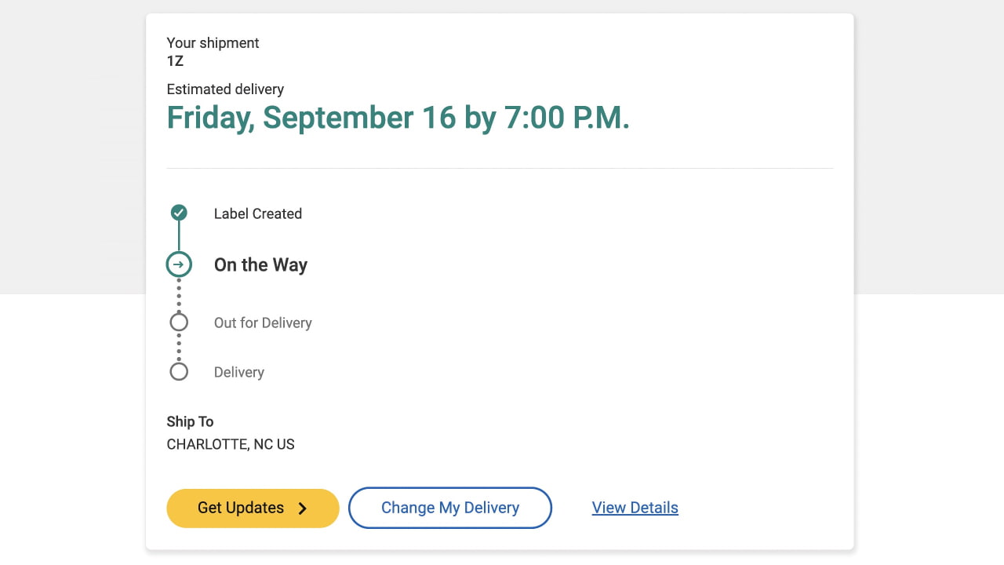Viewport: 1004px width, 565px height.
Task: Click the On the Way status label
Action: (260, 265)
